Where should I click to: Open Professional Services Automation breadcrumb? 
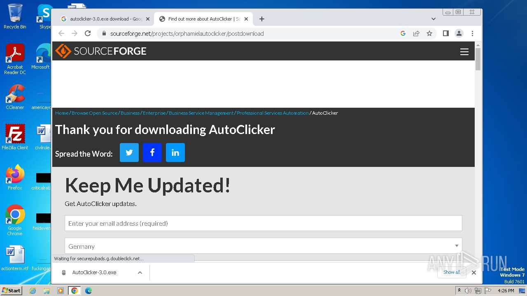coord(273,113)
